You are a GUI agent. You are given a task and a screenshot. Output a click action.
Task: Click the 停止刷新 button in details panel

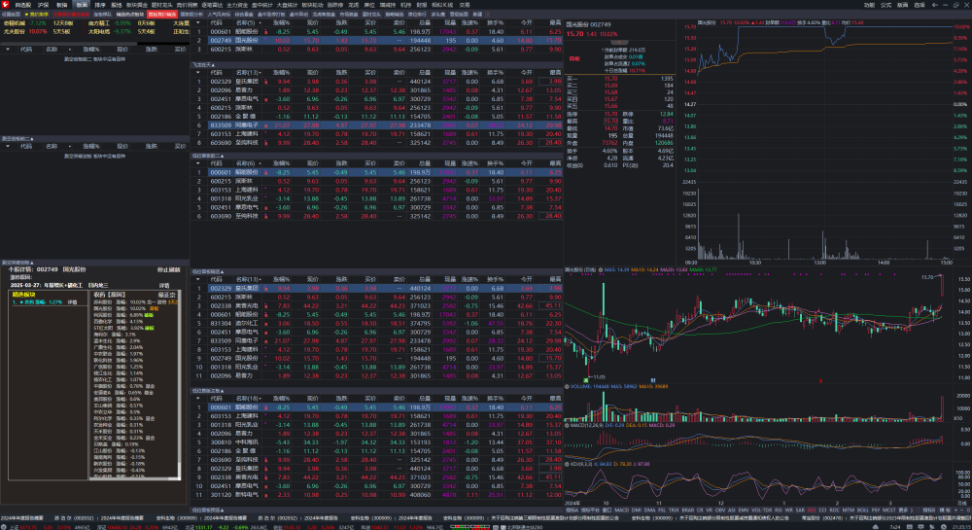pos(168,269)
